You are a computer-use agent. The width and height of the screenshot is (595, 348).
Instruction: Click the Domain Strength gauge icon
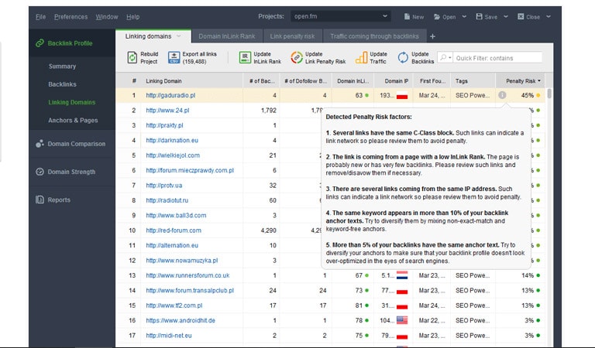click(x=40, y=172)
